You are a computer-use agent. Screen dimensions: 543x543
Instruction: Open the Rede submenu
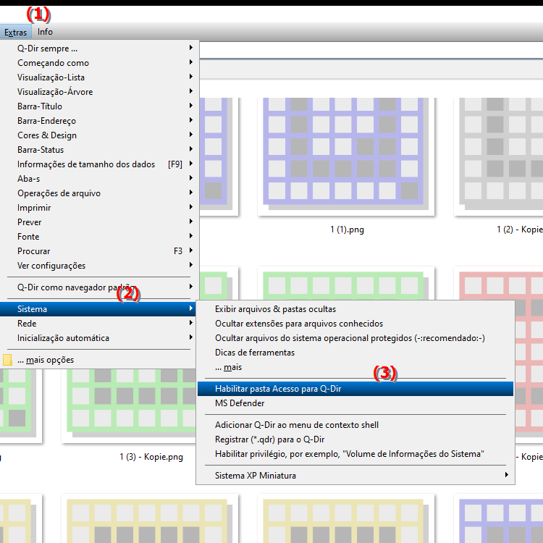point(99,324)
